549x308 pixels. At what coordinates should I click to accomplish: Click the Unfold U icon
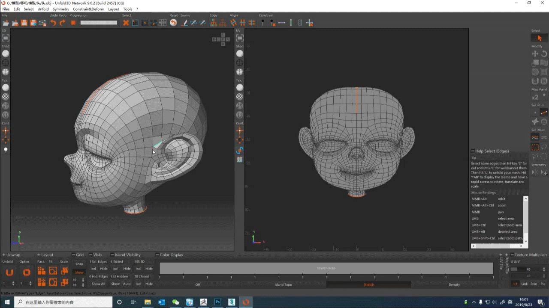tap(9, 272)
